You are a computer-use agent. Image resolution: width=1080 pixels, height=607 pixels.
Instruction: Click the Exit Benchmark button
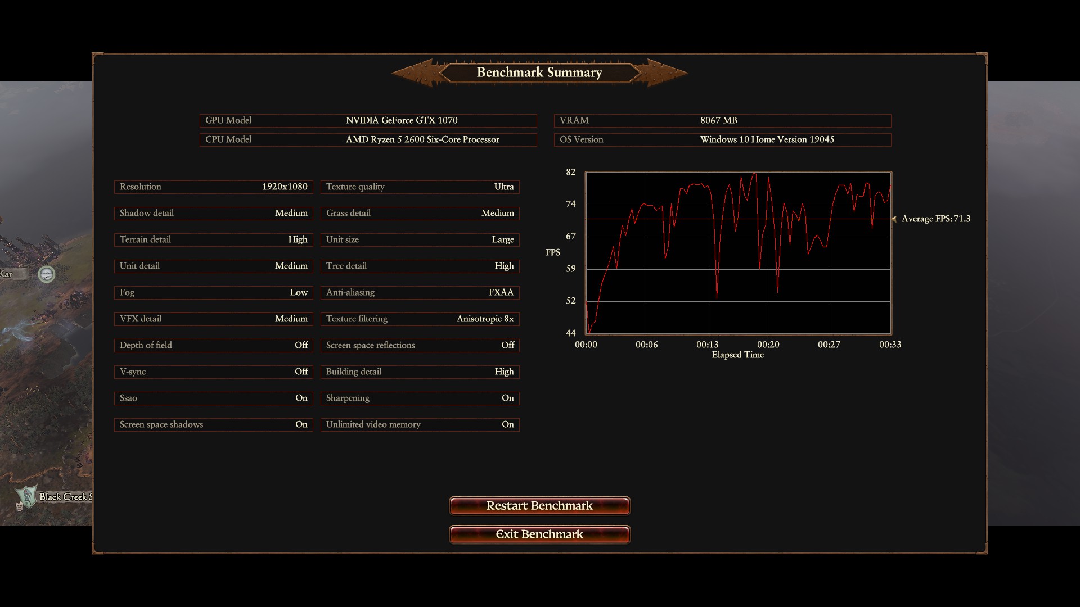pyautogui.click(x=539, y=534)
